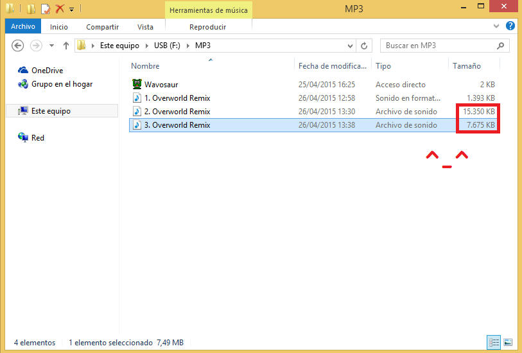Switch to details view in status bar
This screenshot has width=522, height=353.
494,342
